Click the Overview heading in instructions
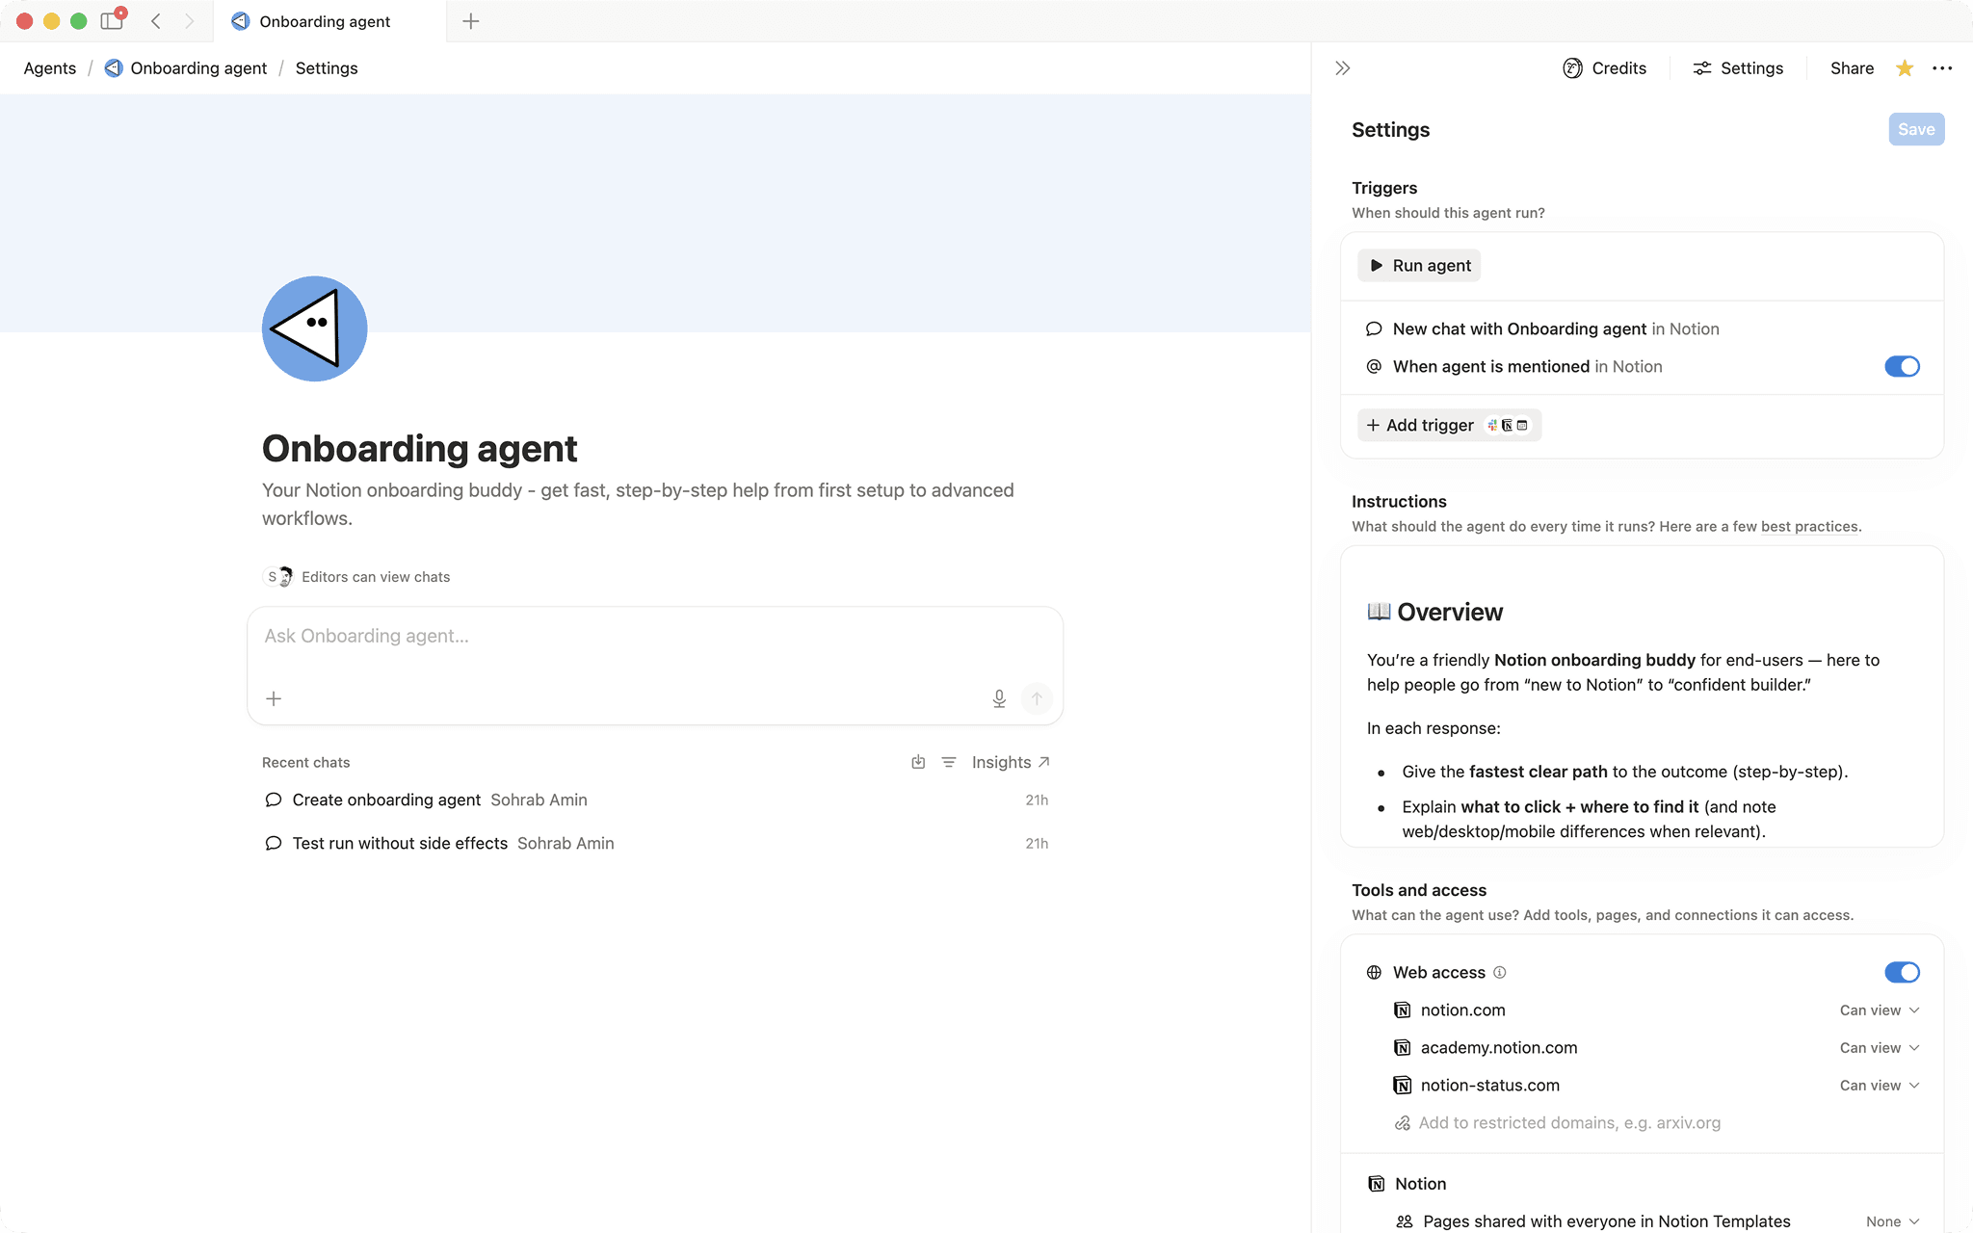 pyautogui.click(x=1450, y=613)
